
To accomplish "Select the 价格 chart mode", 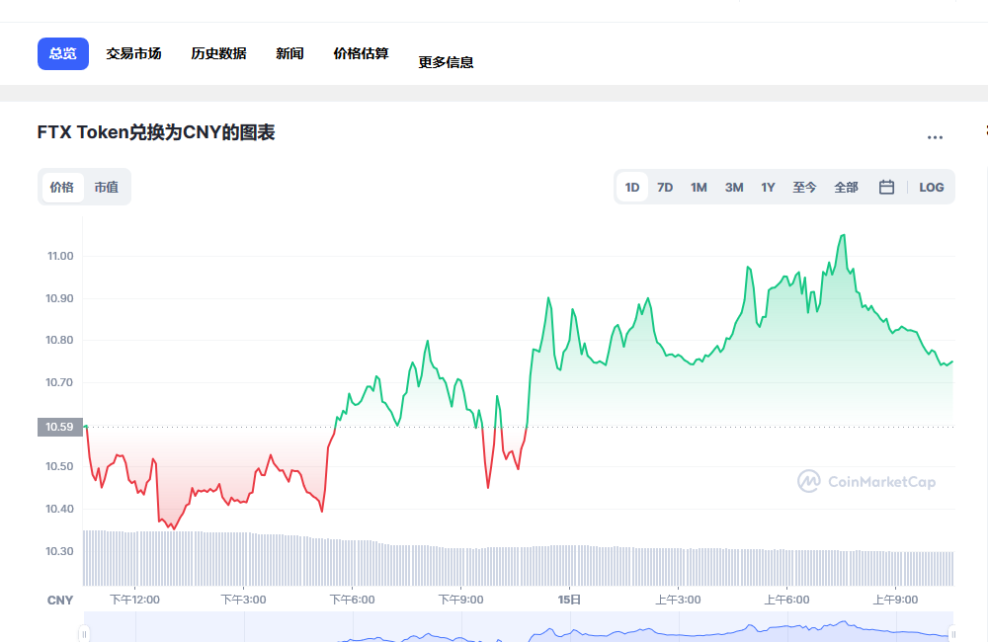I will click(x=61, y=187).
